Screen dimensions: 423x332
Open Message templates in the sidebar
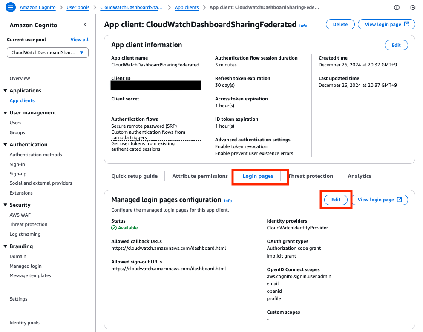pos(30,275)
